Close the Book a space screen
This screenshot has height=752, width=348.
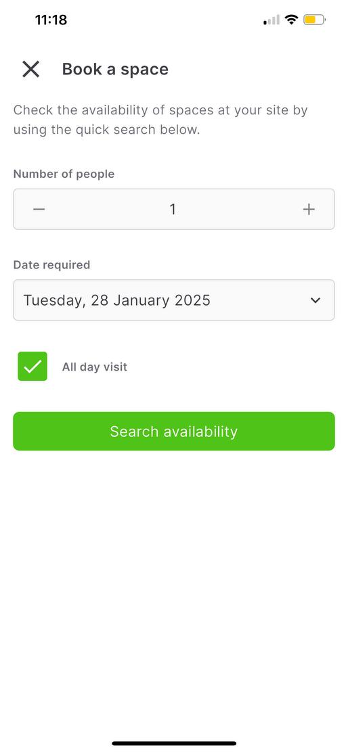pos(30,70)
